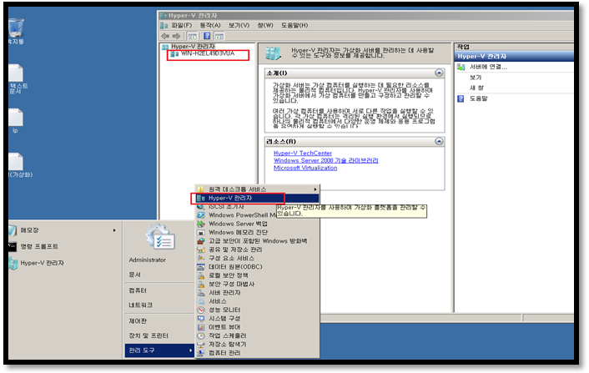
Task: Collapse the 리소스(R) section chevron
Action: 439,141
